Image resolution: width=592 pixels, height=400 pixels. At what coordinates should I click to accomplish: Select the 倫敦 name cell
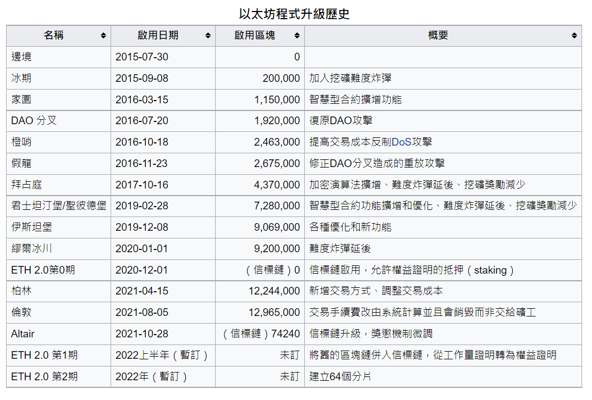pos(58,313)
